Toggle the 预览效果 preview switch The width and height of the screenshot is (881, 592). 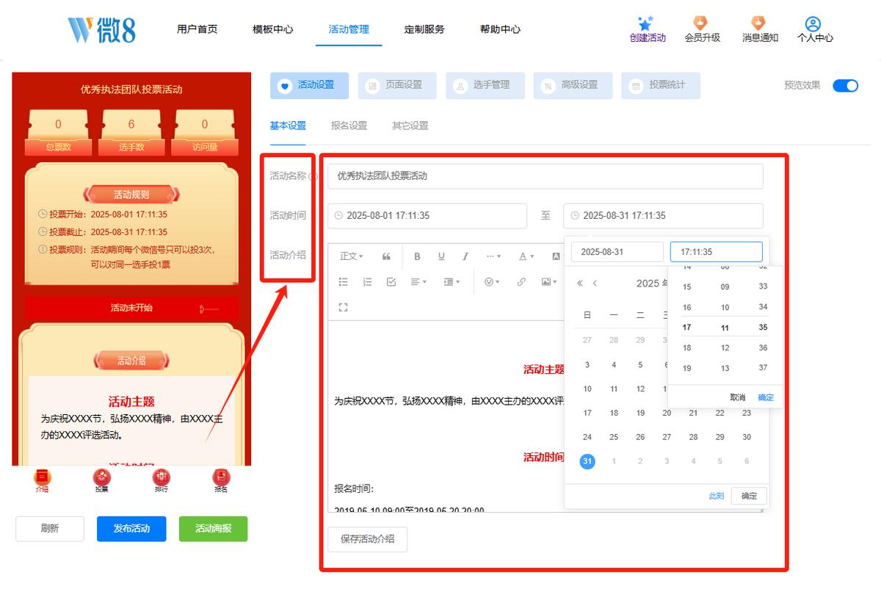[x=845, y=85]
